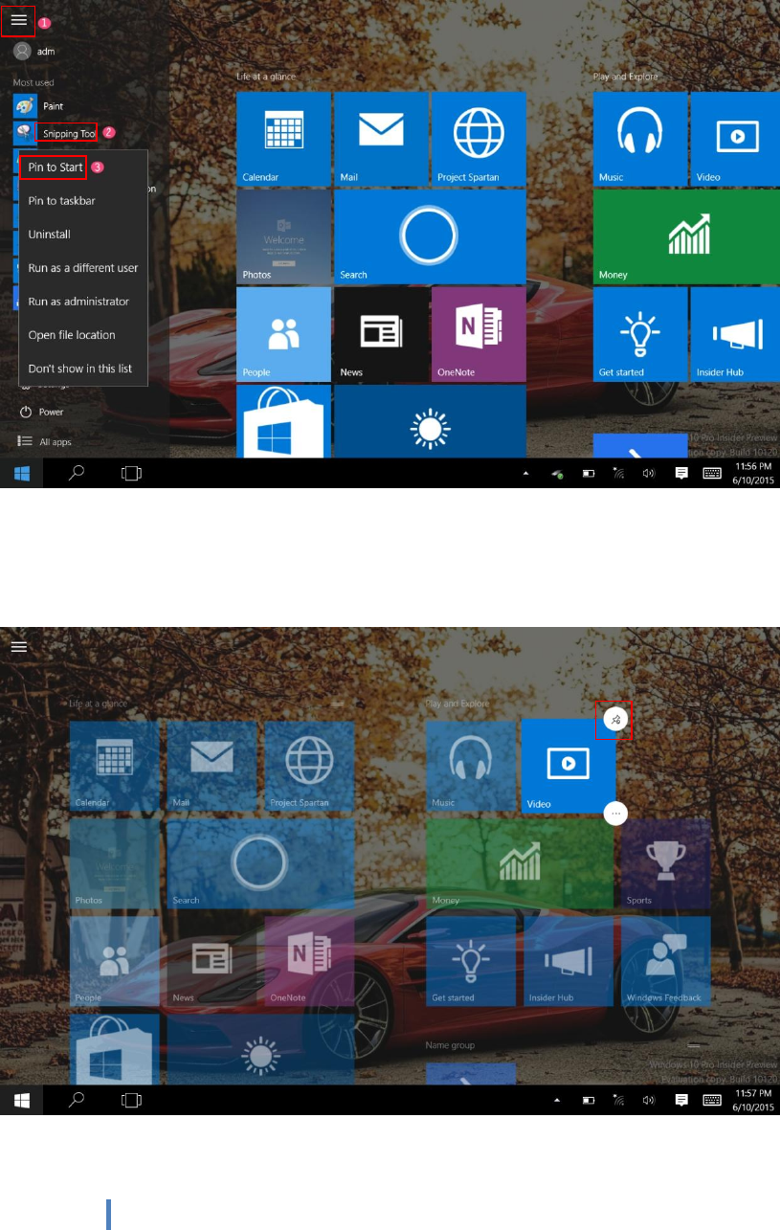Select Sports trophy tile
This screenshot has width=780, height=1230.
(665, 863)
